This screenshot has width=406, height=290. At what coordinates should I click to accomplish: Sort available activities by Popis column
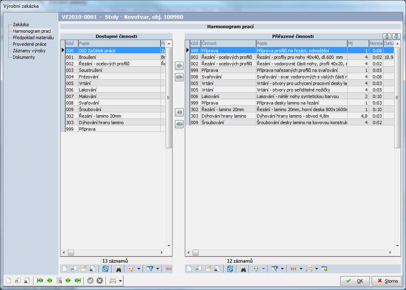point(119,43)
